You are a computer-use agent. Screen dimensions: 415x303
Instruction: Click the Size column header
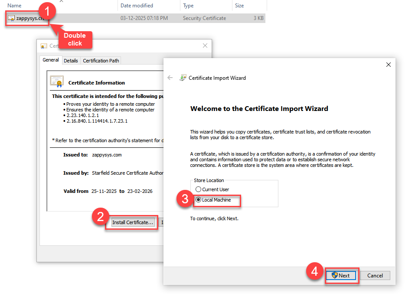click(239, 6)
